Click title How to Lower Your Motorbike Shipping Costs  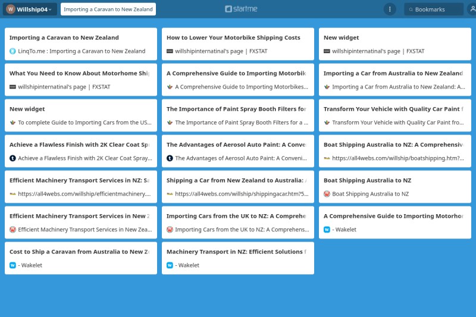click(x=233, y=37)
